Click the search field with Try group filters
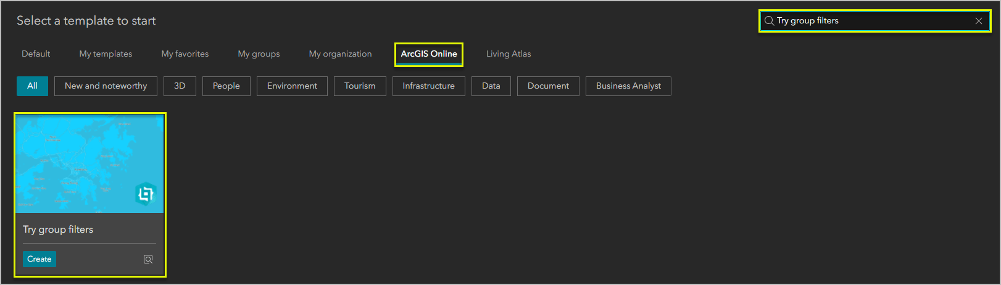Viewport: 1001px width, 285px height. click(x=870, y=21)
